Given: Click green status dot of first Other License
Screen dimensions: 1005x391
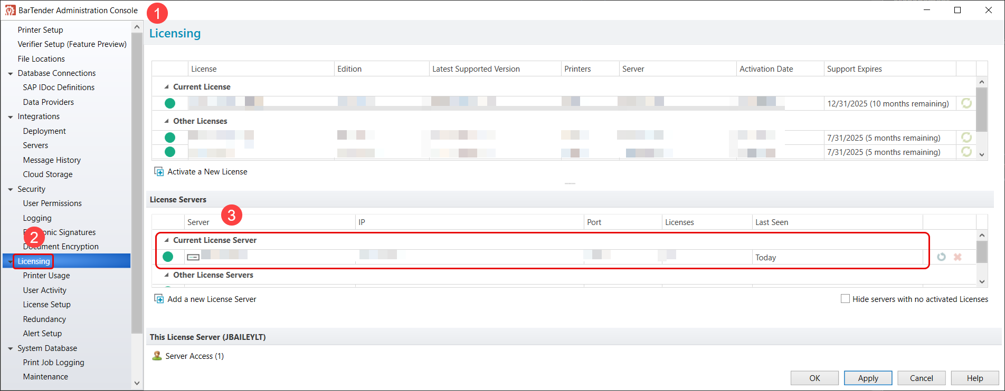Looking at the screenshot, I should (170, 138).
